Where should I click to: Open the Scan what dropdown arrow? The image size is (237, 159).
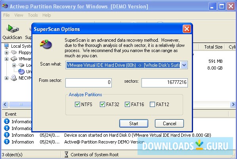click(184, 65)
